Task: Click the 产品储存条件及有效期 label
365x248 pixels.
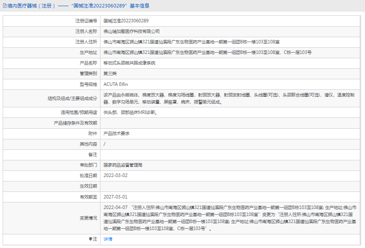Action: pos(75,123)
